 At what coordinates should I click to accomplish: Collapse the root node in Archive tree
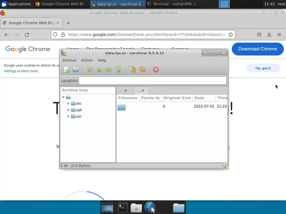tap(63, 97)
